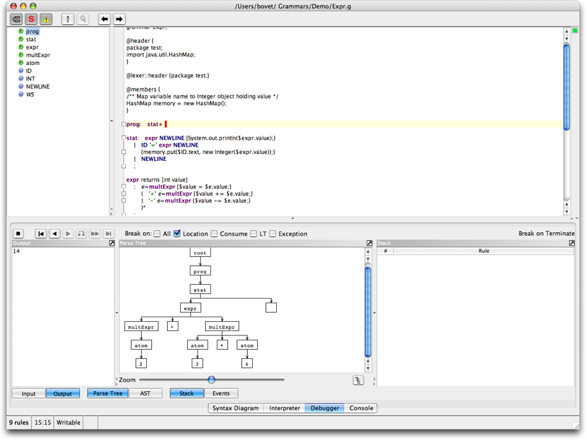Go forward with the right arrow icon
Viewport: 586px width, 440px height.
(119, 19)
